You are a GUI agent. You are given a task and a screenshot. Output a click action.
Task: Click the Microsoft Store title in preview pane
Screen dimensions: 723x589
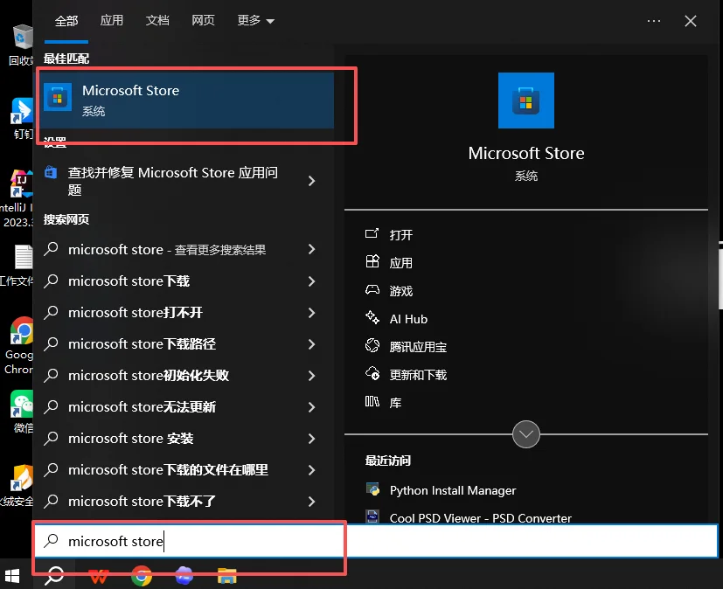526,153
